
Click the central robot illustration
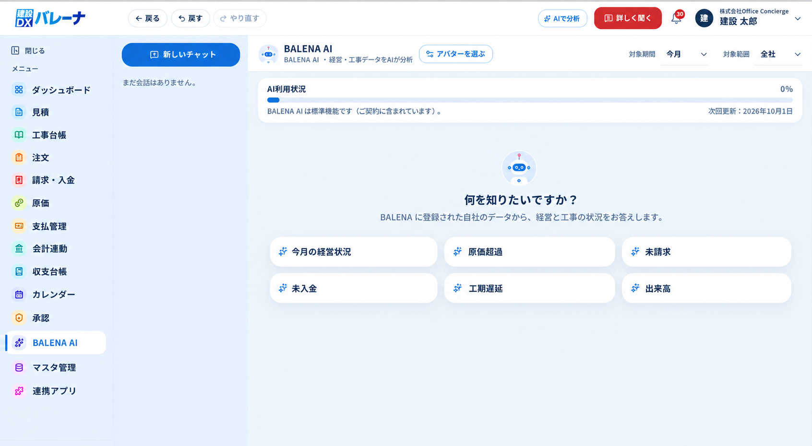tap(519, 168)
